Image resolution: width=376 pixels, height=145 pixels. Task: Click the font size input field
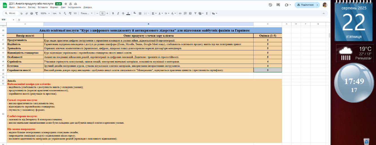[x=102, y=13]
